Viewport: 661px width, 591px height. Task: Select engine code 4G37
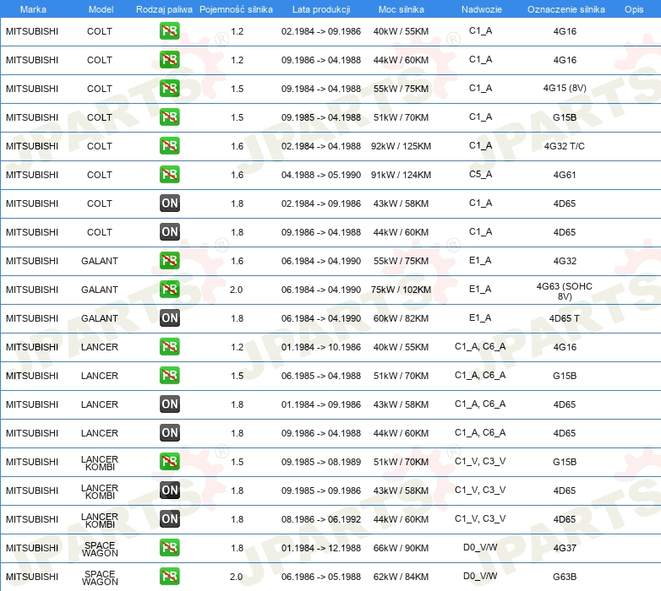[x=565, y=548]
